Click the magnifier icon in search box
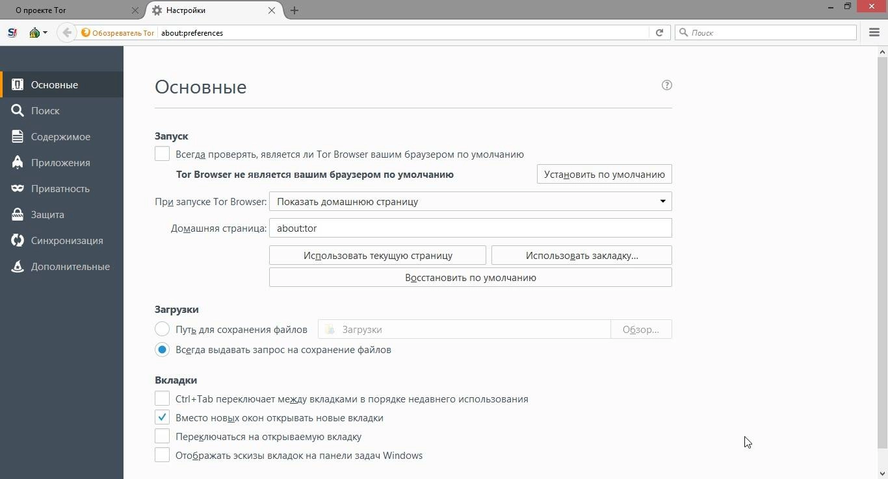 pos(683,32)
